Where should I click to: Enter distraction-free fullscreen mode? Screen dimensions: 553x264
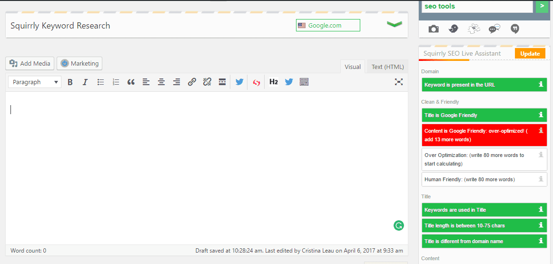[x=399, y=82]
